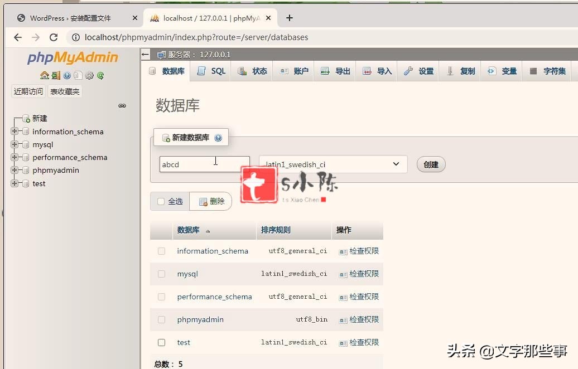Check the phpmyadmin row checkbox

(161, 319)
